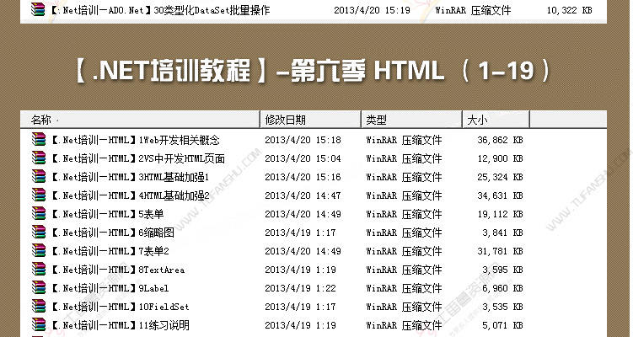
Task: Click date 2013/4/20 14:47
Action: pos(303,195)
